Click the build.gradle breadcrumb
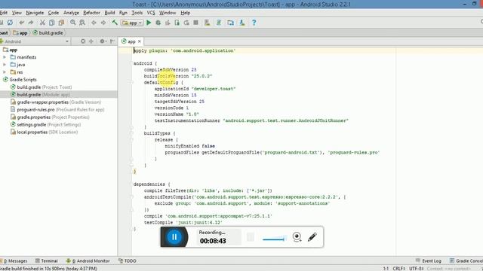Image resolution: width=483 pixels, height=271 pixels. pos(48,33)
